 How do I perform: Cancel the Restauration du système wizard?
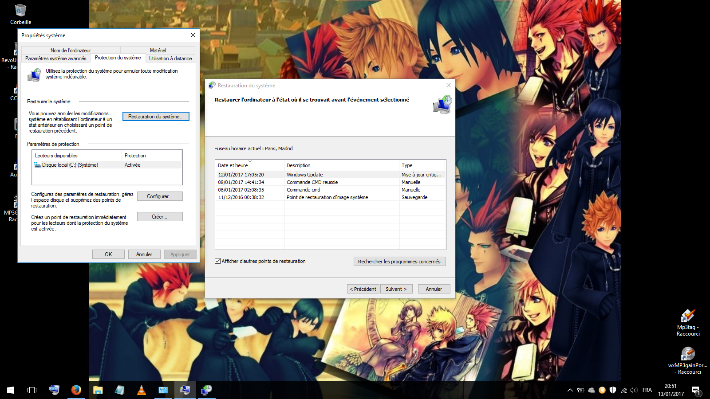[434, 289]
